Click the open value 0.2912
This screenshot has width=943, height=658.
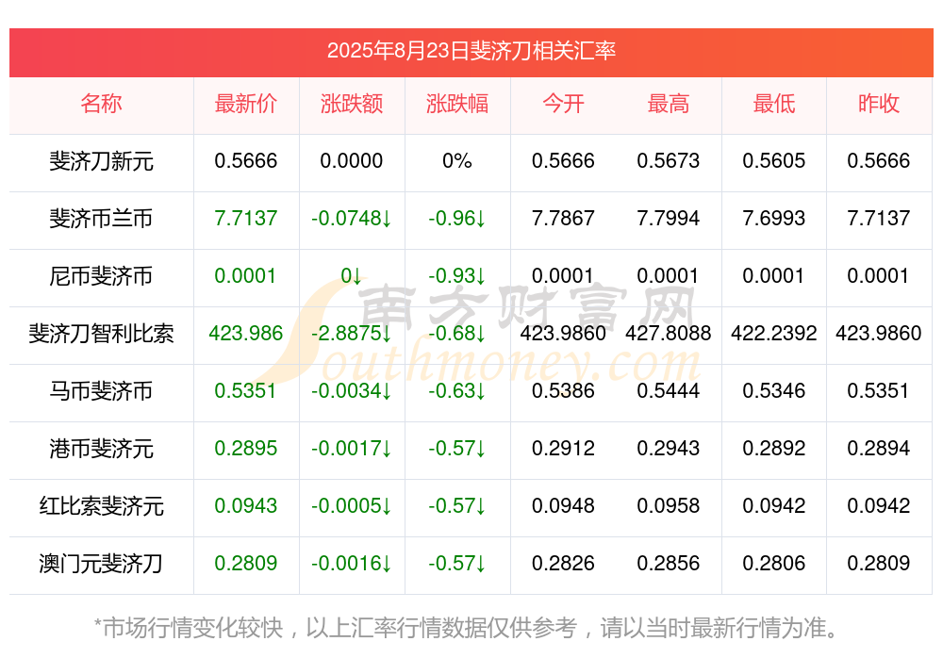(x=563, y=449)
